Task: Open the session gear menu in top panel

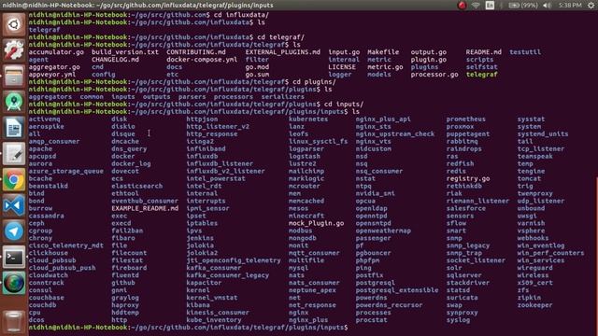Action: tap(591, 6)
